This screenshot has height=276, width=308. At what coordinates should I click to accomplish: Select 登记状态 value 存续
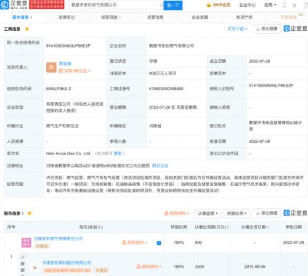click(153, 61)
